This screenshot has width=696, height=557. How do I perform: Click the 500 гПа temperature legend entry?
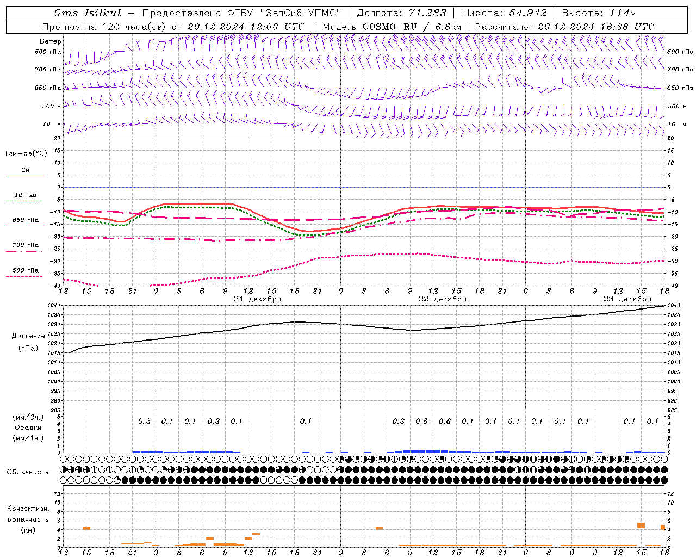pyautogui.click(x=26, y=270)
